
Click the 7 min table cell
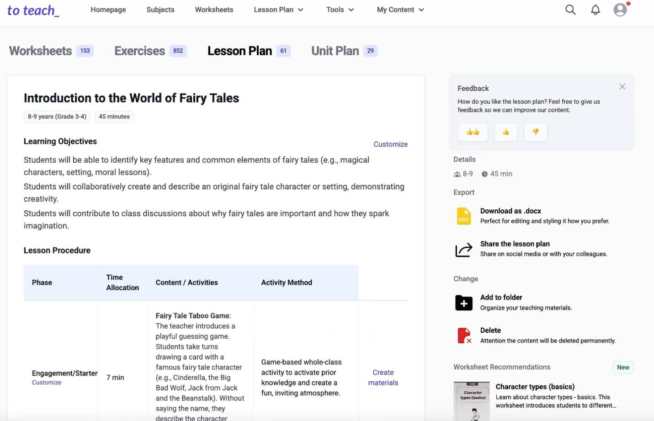(115, 378)
